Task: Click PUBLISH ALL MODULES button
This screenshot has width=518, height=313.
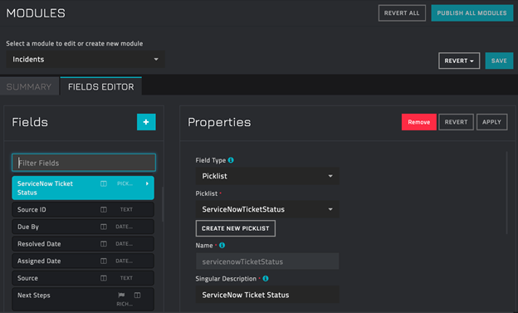Action: pyautogui.click(x=472, y=13)
